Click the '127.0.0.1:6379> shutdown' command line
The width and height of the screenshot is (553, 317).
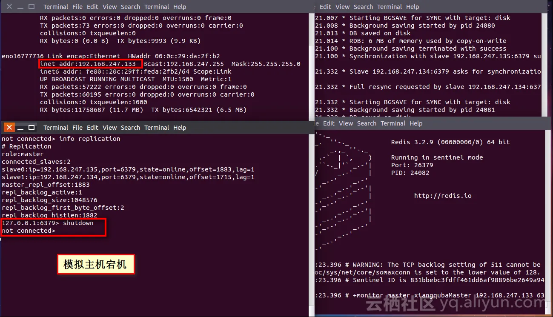pos(48,223)
